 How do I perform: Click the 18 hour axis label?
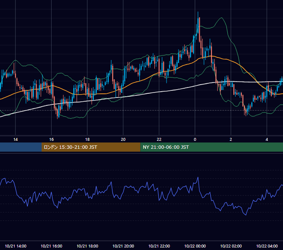point(87,140)
